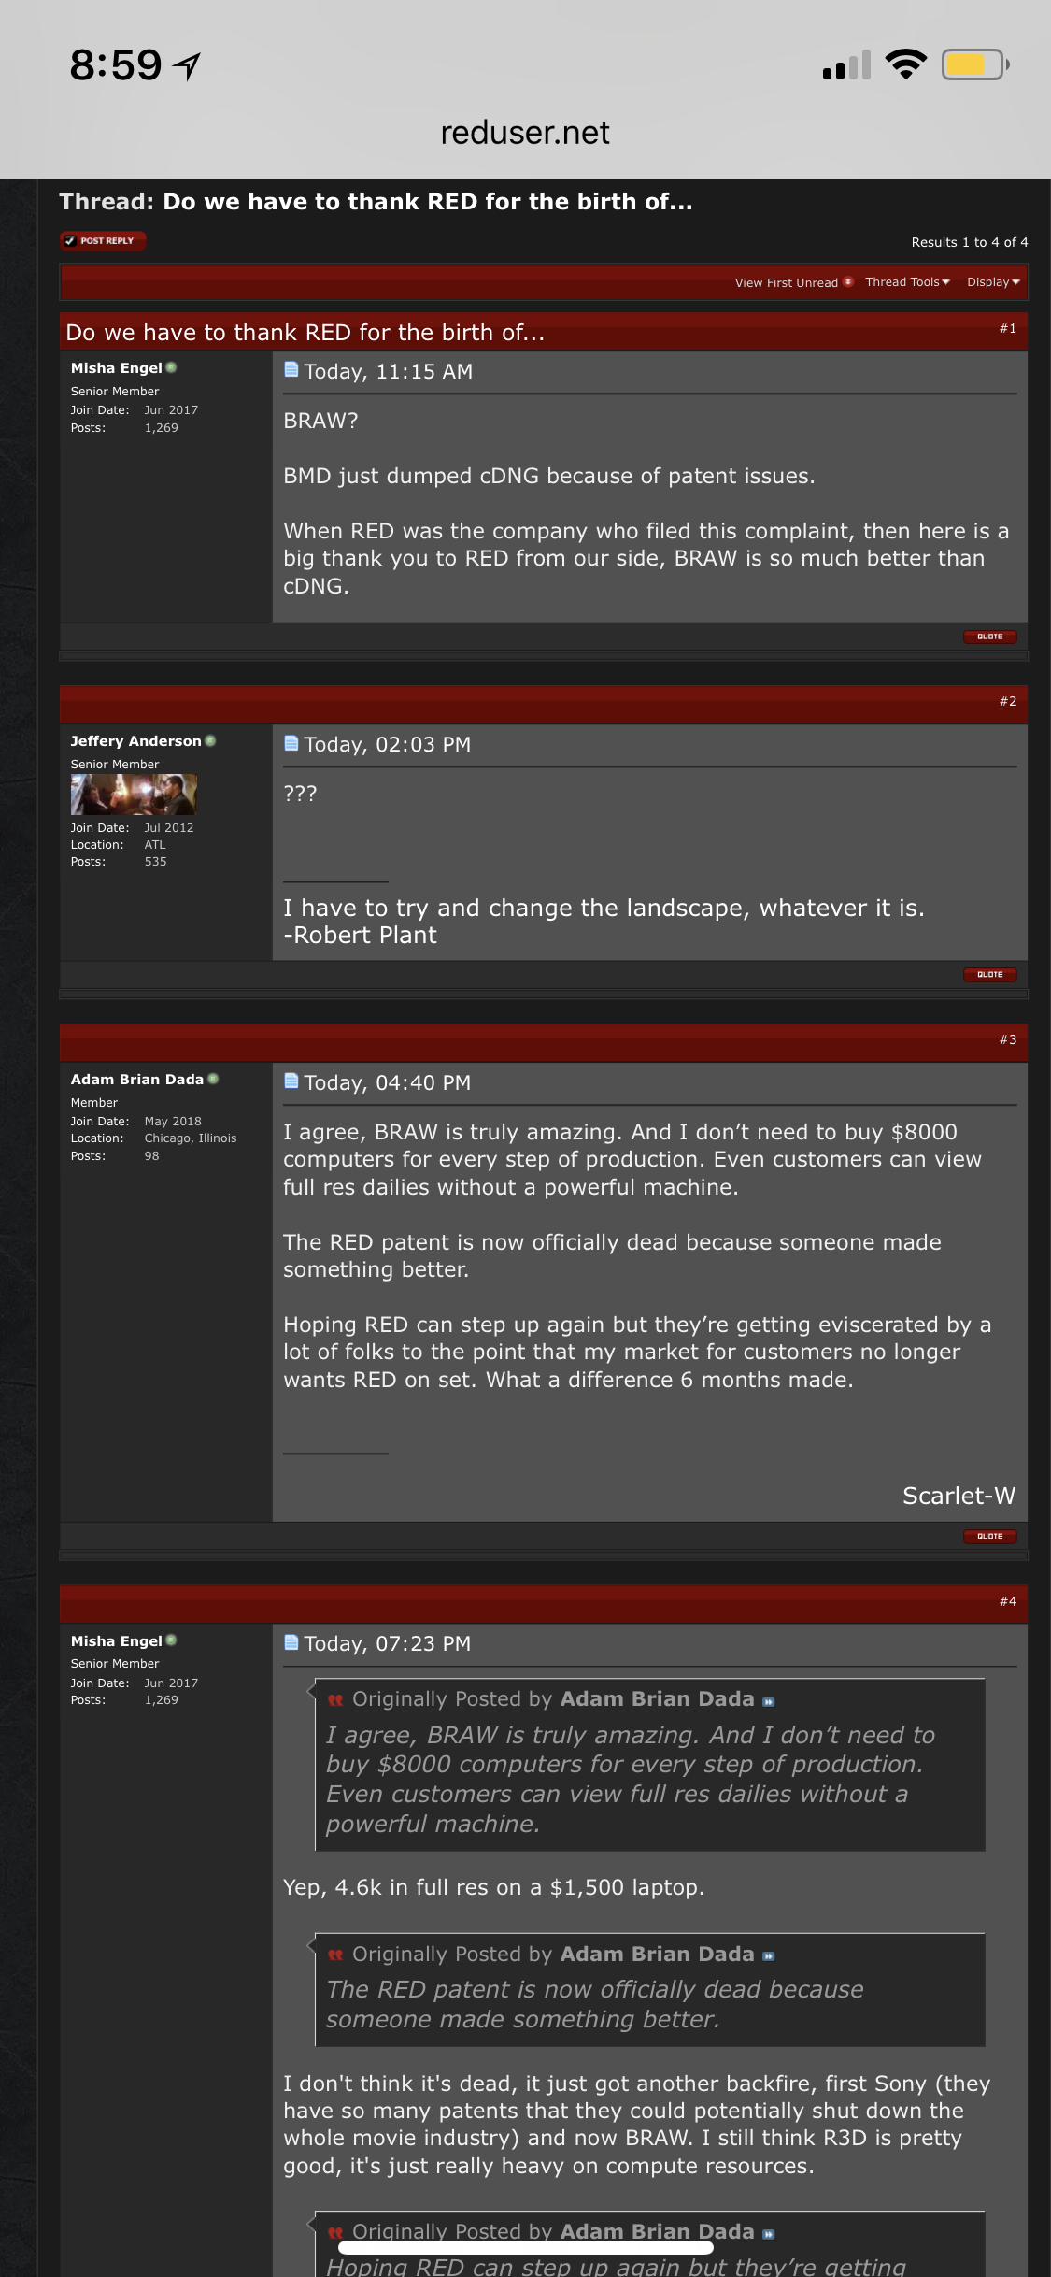The width and height of the screenshot is (1051, 2277).
Task: Click the Post Reply button
Action: click(103, 241)
